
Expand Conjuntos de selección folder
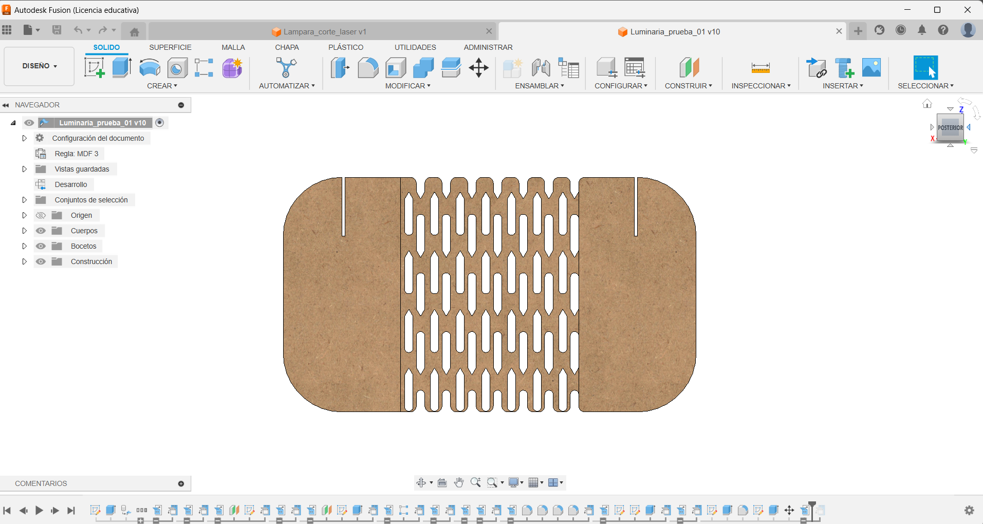(24, 200)
